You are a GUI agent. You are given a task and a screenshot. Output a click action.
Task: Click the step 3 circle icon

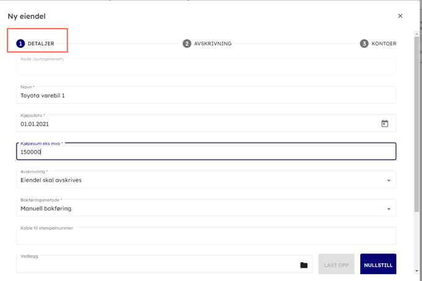point(364,44)
